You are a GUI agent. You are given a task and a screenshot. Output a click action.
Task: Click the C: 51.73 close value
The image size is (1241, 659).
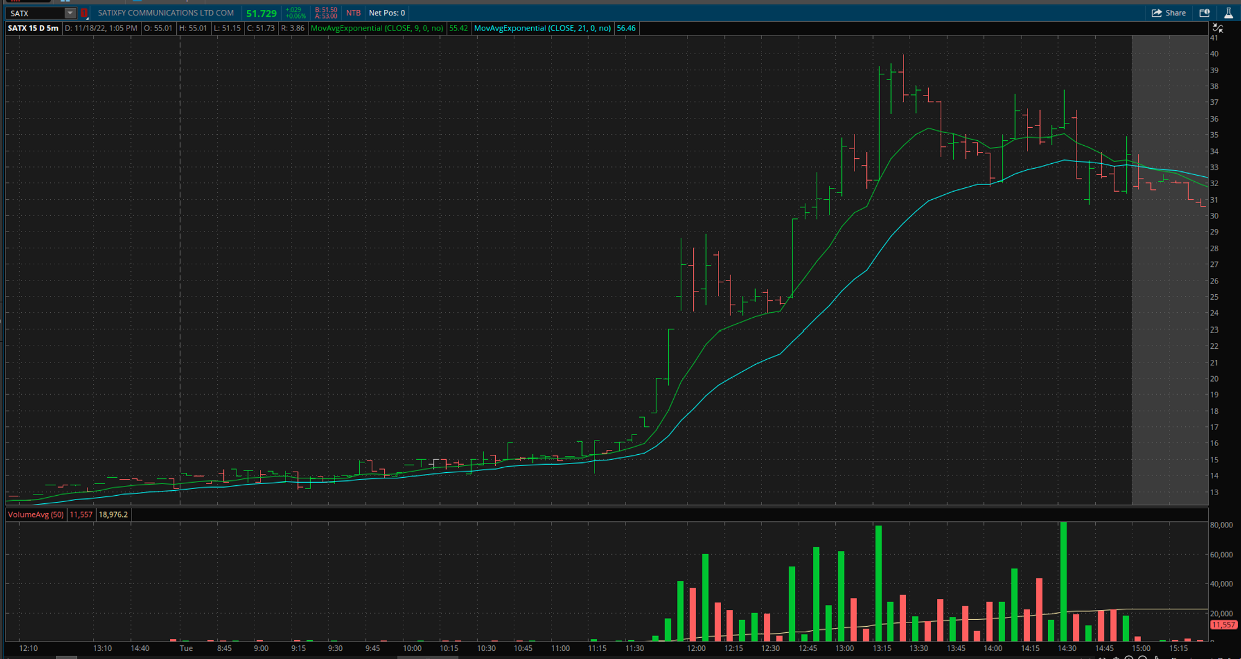coord(261,28)
